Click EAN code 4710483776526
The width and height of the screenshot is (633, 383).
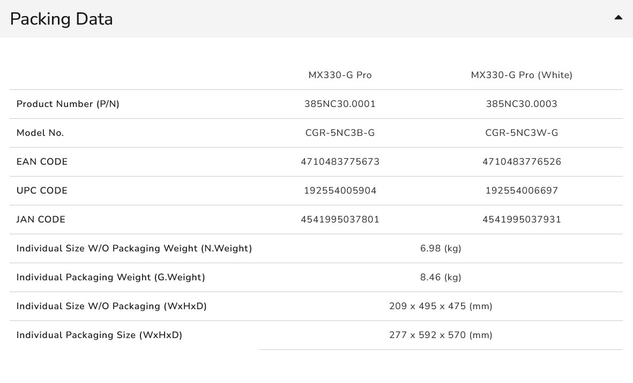click(522, 162)
